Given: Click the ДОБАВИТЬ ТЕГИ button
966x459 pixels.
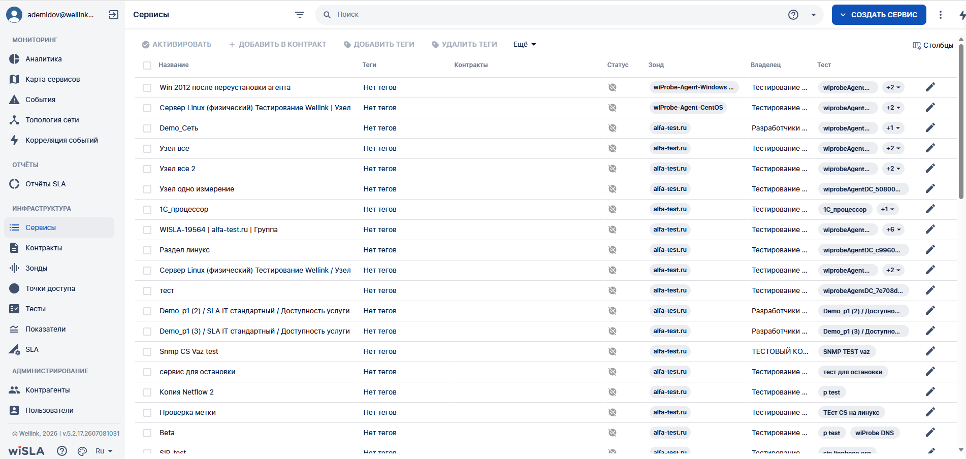Looking at the screenshot, I should (379, 44).
